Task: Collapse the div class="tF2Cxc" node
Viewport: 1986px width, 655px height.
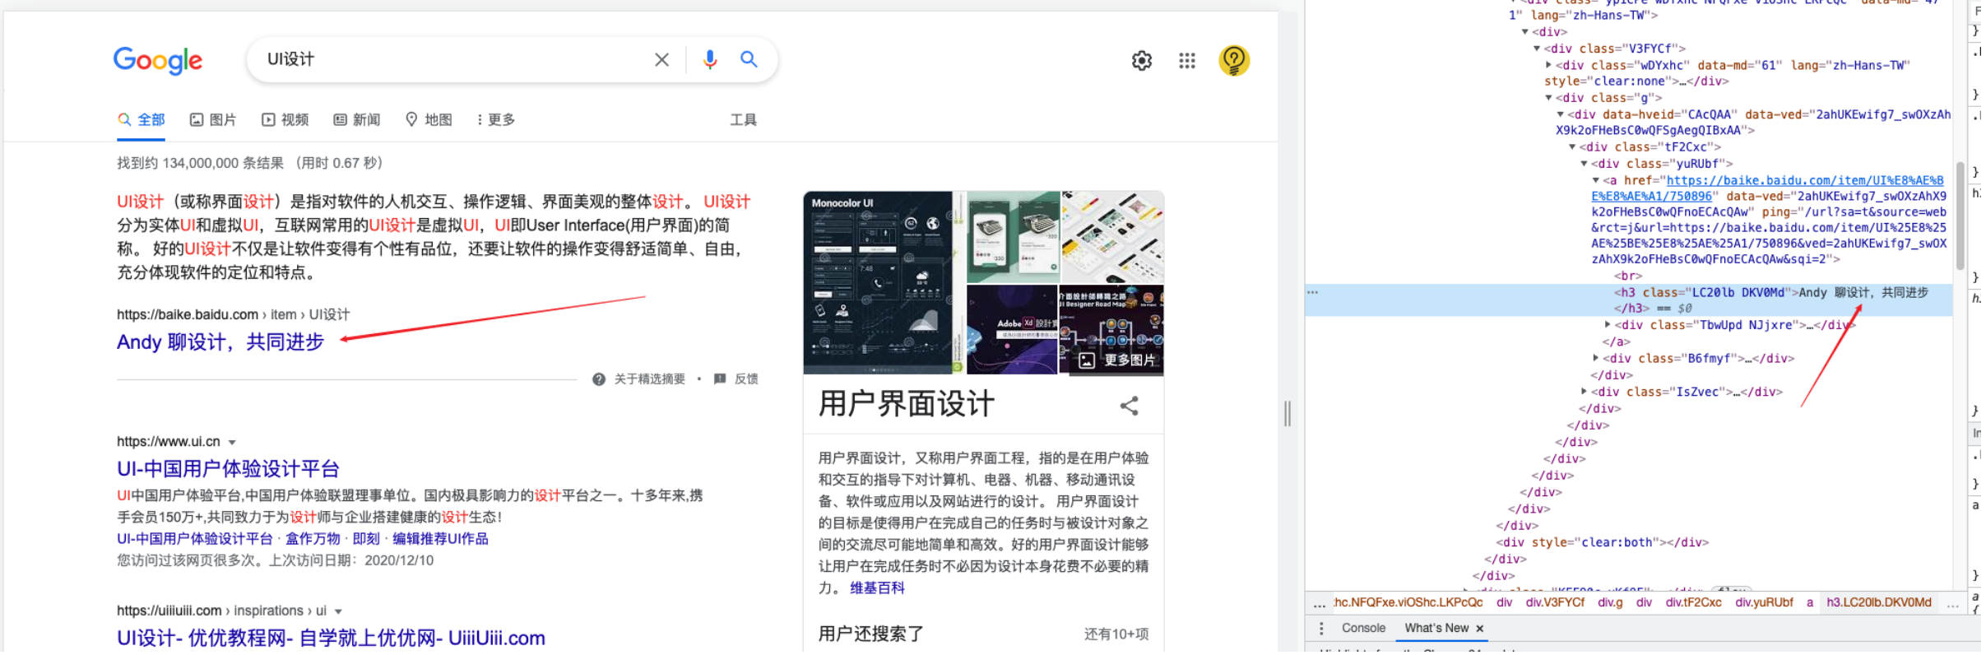Action: click(1572, 147)
